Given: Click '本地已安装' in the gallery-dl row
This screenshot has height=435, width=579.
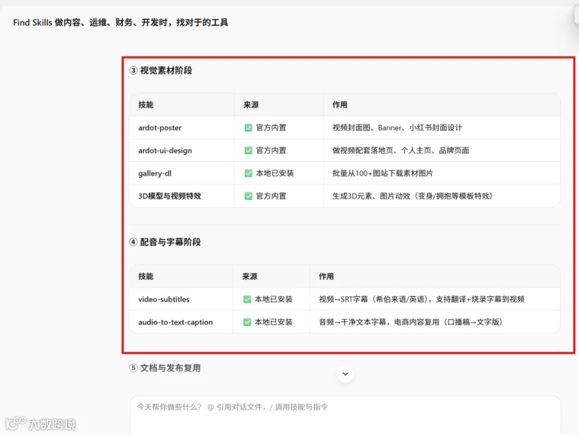Looking at the screenshot, I should coord(275,173).
